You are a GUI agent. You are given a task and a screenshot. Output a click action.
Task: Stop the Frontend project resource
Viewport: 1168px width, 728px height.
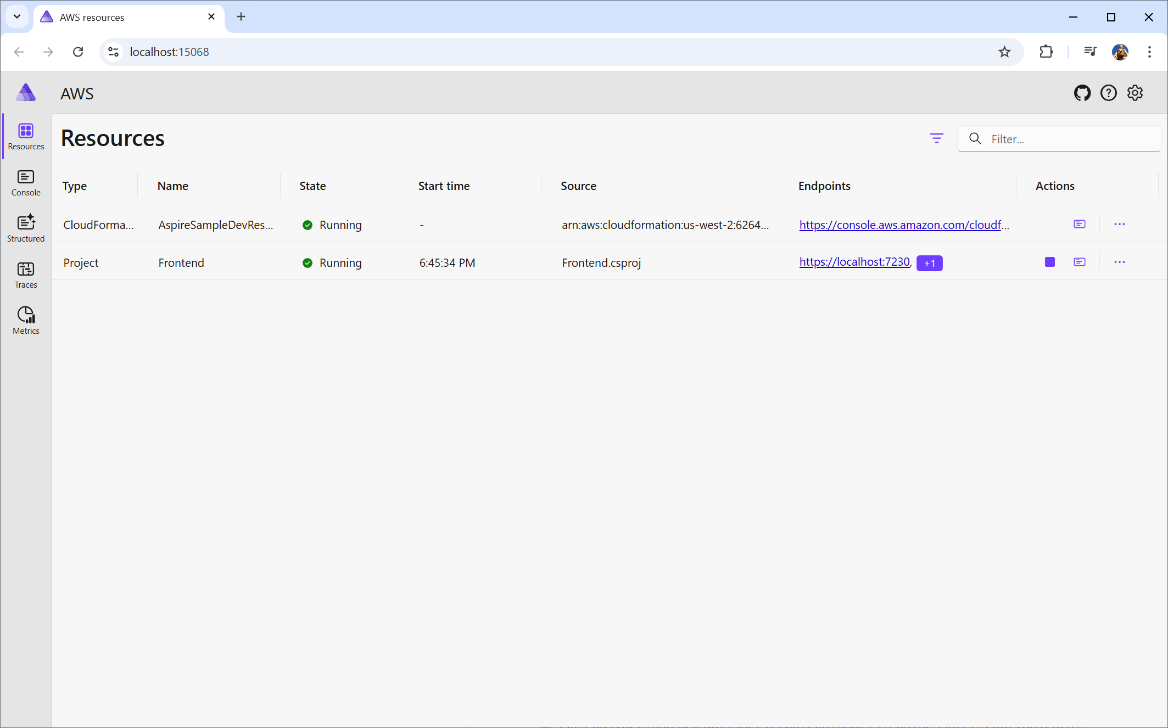coord(1049,262)
